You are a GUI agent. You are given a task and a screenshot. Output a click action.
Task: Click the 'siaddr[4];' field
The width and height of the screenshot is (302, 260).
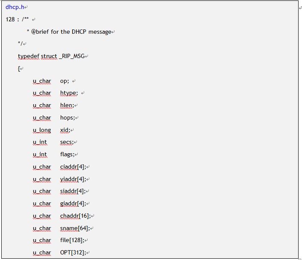coord(73,191)
